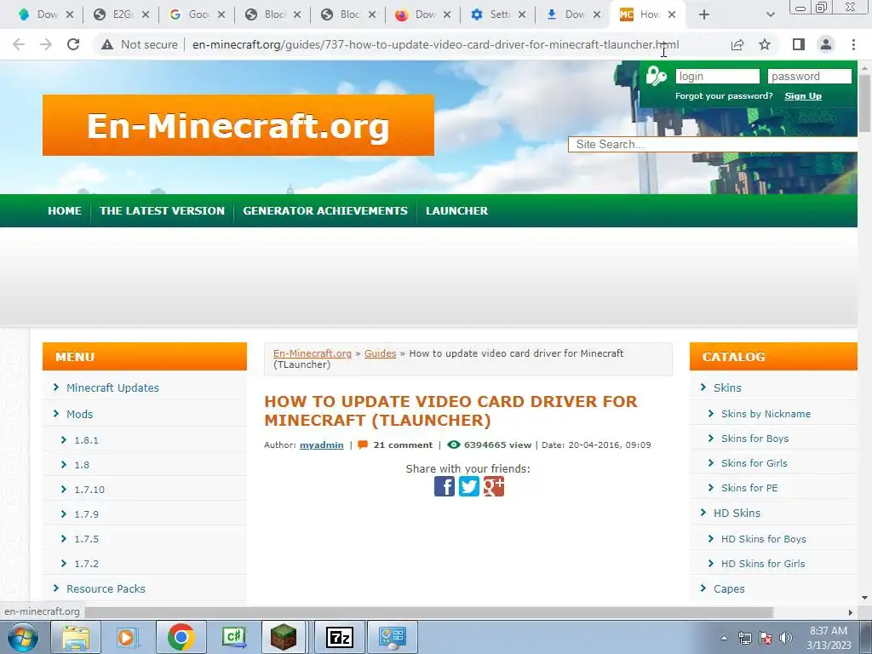This screenshot has height=654, width=872.
Task: Open the myadmin author link
Action: [x=321, y=445]
